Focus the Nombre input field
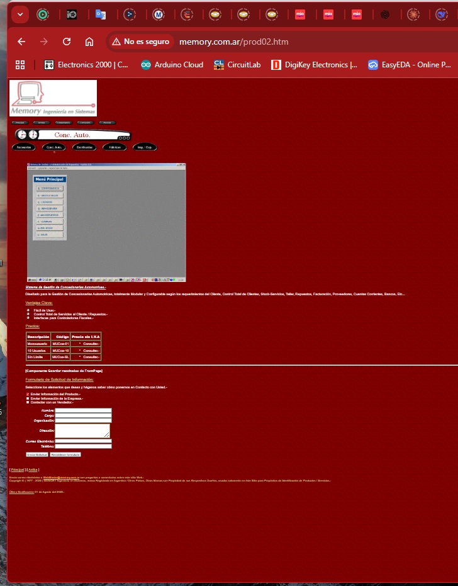458x586 pixels. pos(83,410)
